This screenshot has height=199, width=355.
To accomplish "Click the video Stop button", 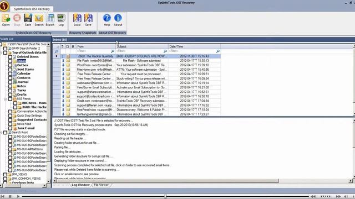I will (10, 197).
